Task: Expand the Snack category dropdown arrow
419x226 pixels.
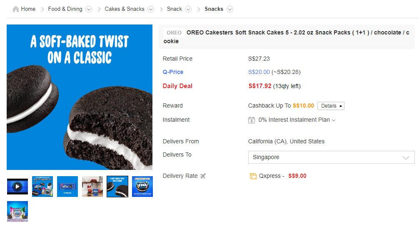Action: [188, 9]
